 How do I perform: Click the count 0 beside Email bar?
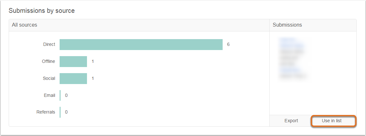[x=66, y=95]
